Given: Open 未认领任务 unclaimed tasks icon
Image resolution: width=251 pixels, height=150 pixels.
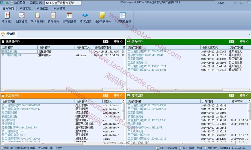Looking at the screenshot, I should coord(37,17).
